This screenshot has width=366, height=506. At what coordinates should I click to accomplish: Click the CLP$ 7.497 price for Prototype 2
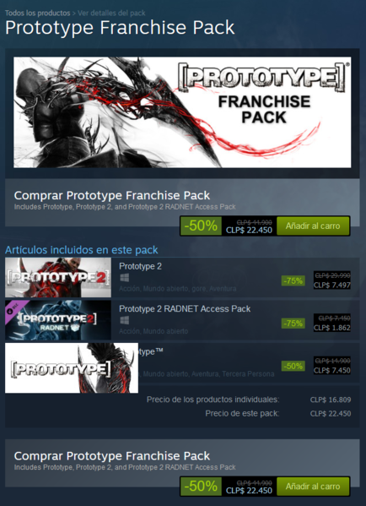[x=332, y=285]
